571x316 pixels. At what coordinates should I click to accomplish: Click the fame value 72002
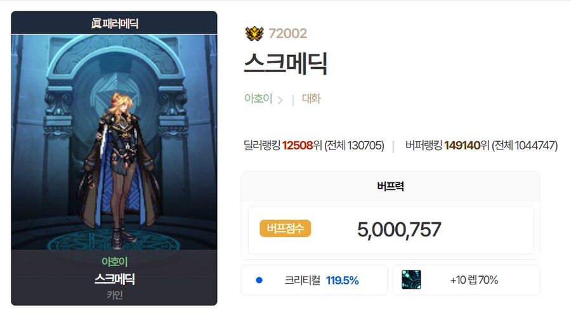(x=287, y=34)
